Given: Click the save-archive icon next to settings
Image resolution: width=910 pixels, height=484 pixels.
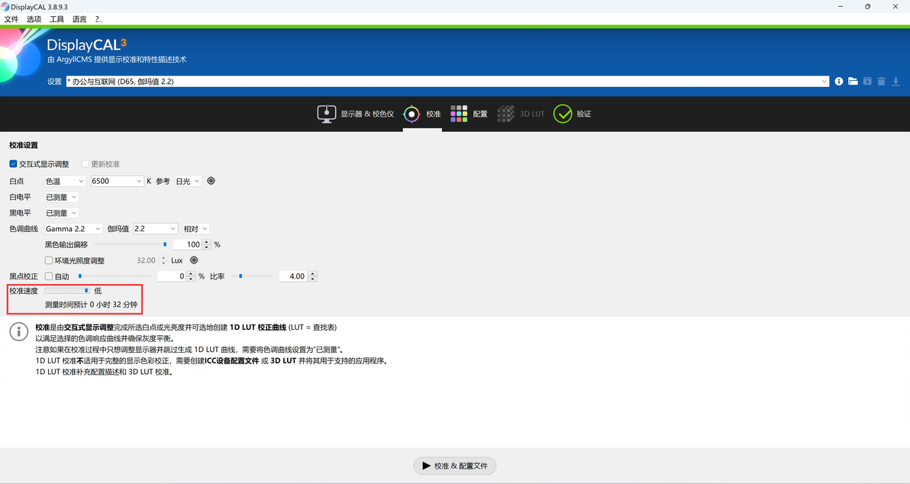Looking at the screenshot, I should (x=867, y=81).
